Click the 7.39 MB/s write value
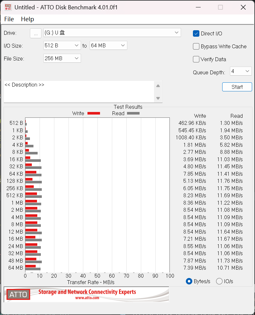Viewport: 255px width, 315px height. point(195,268)
